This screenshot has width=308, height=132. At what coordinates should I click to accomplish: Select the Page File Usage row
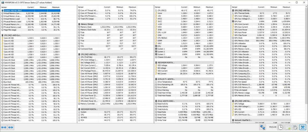[30, 30]
